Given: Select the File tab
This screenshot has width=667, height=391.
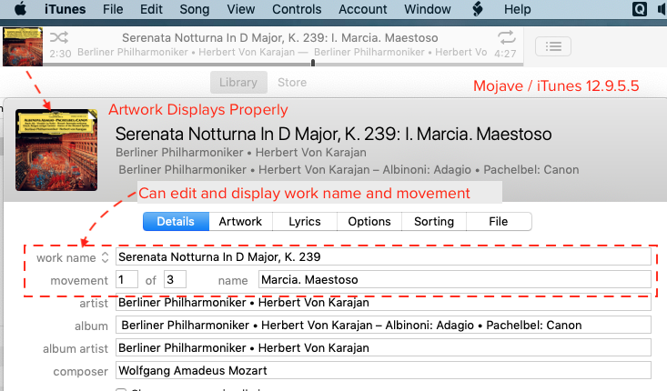Looking at the screenshot, I should point(499,222).
